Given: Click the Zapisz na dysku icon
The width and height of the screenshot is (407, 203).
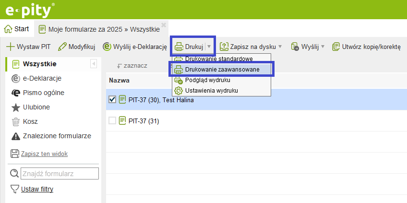Looking at the screenshot, I should click(224, 47).
